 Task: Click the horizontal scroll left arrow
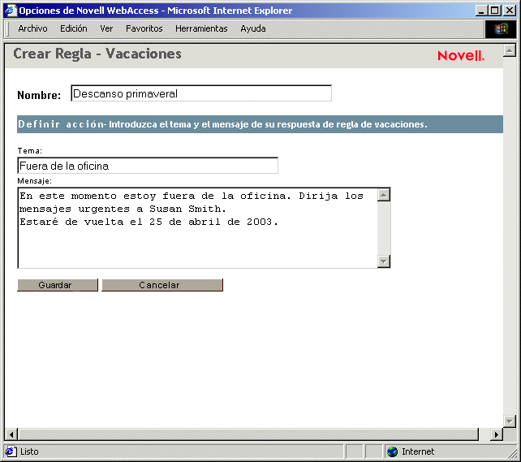click(11, 434)
